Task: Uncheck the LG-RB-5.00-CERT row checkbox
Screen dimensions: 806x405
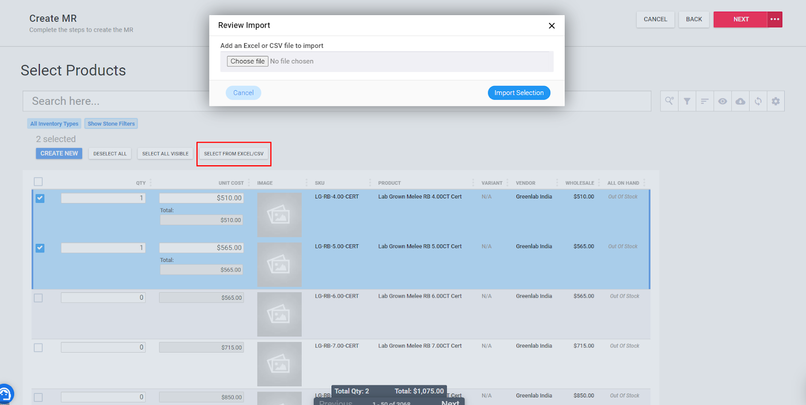Action: (40, 248)
